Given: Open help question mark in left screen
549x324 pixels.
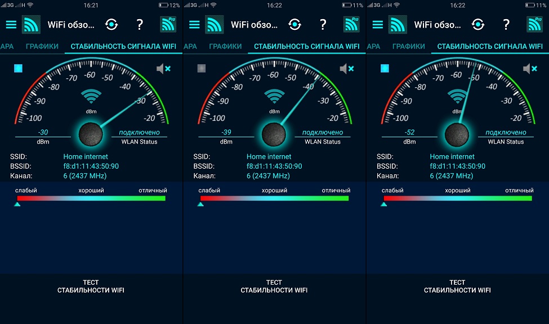Looking at the screenshot, I should click(140, 25).
